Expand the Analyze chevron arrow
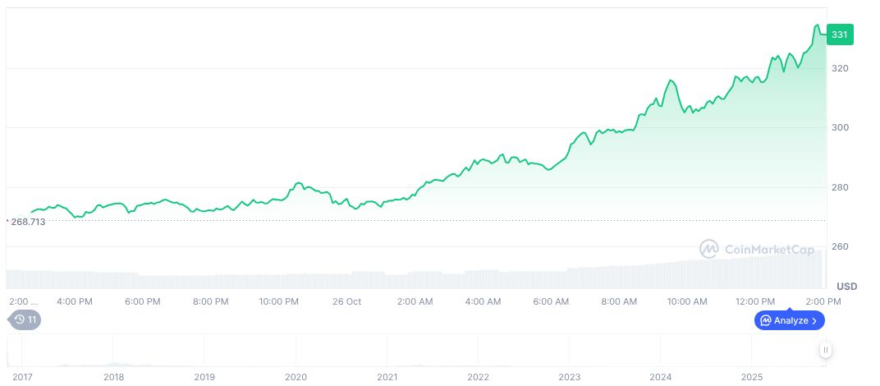This screenshot has width=880, height=386. 814,320
